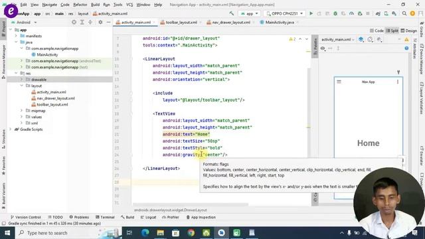Open the Build menu
Viewport: 425px width, 239px height.
pyautogui.click(x=95, y=5)
